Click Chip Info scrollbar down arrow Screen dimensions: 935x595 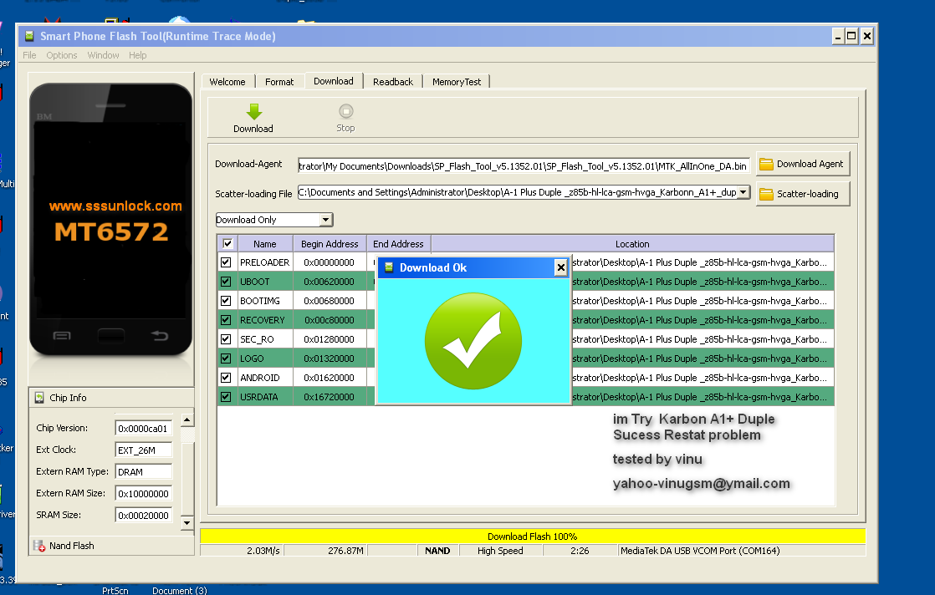click(186, 522)
